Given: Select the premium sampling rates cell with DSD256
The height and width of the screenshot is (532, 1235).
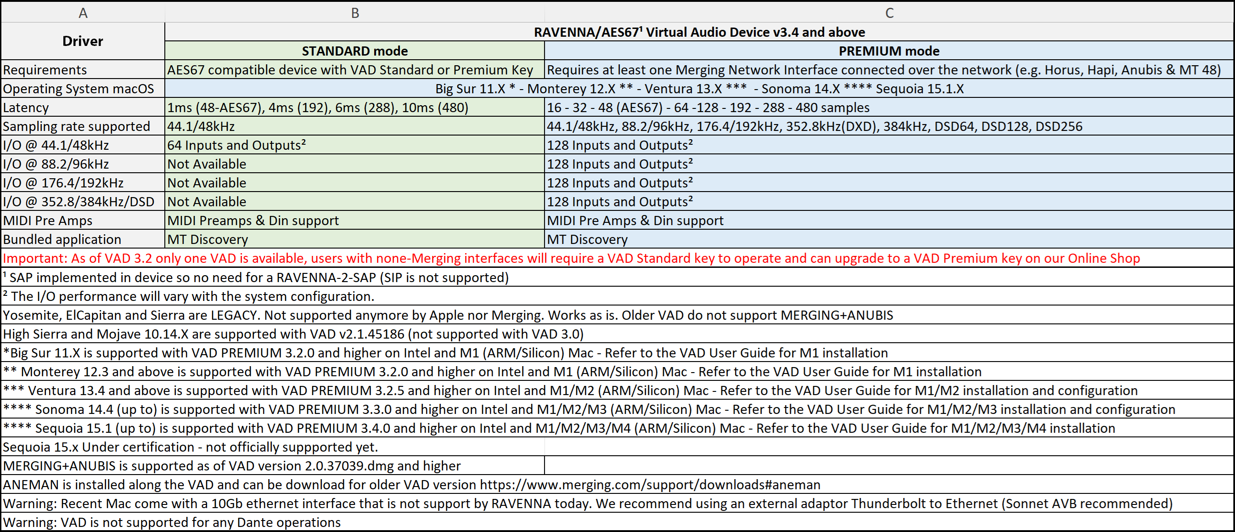Looking at the screenshot, I should 889,126.
